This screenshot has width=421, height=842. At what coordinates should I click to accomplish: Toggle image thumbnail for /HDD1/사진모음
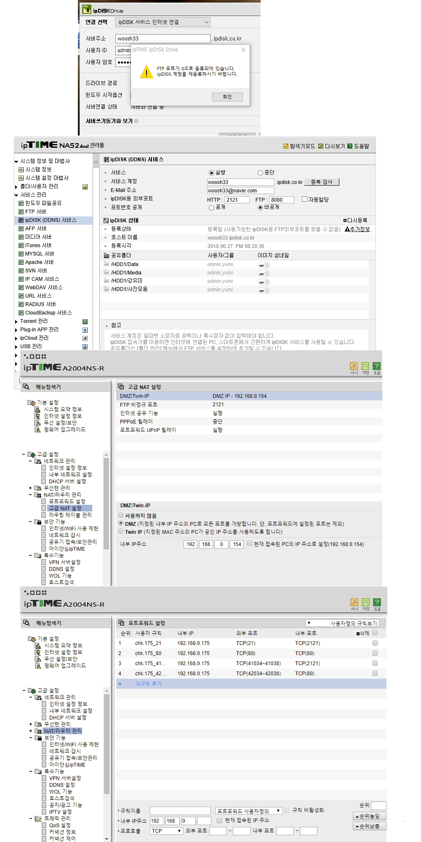264,290
